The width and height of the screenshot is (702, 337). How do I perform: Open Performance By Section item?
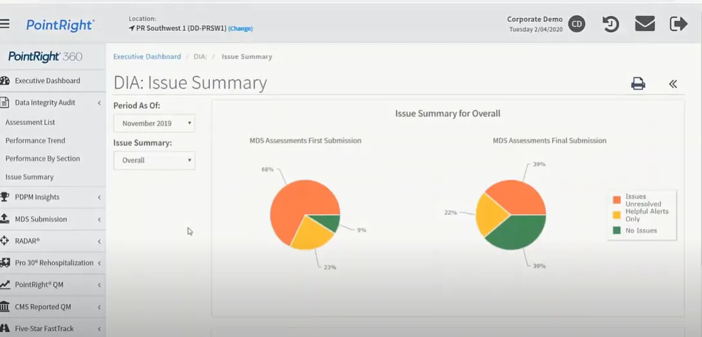[42, 159]
